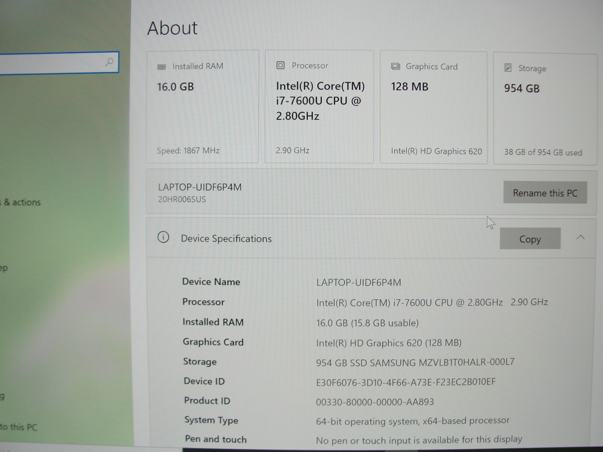Focus the settings search box

pyautogui.click(x=59, y=63)
